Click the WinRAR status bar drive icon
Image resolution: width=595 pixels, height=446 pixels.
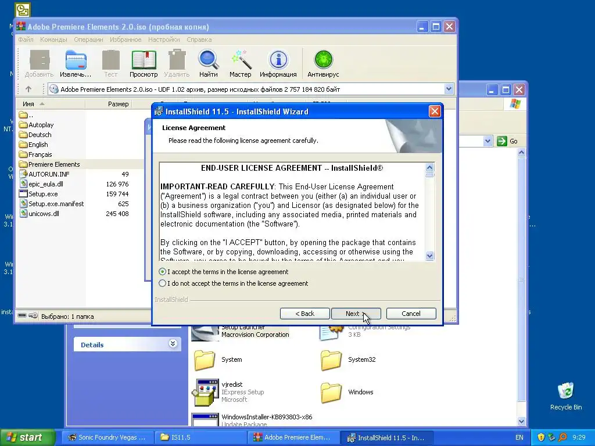click(23, 315)
